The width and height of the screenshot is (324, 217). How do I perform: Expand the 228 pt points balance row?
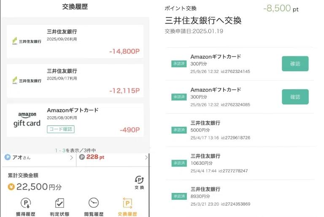point(112,157)
